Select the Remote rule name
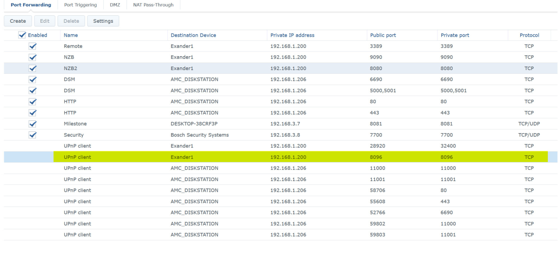The image size is (558, 265). [x=73, y=46]
